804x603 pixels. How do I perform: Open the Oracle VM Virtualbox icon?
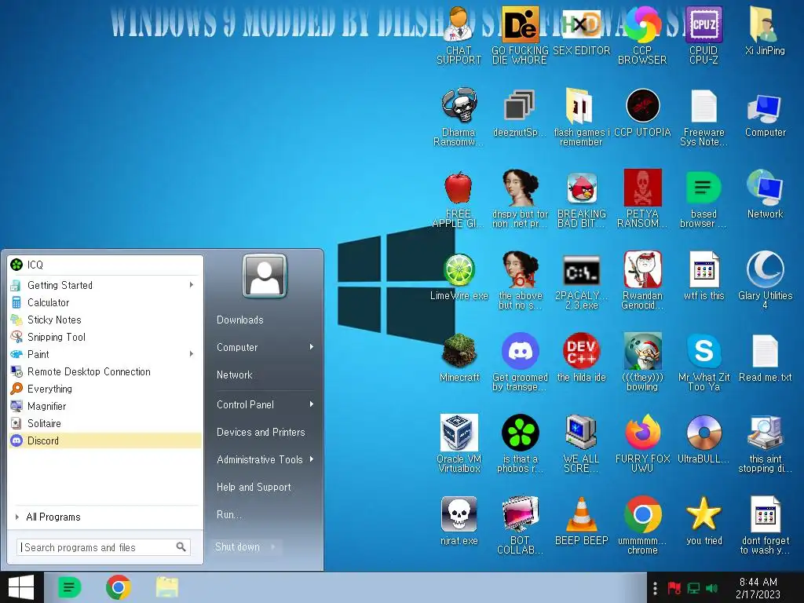point(459,443)
